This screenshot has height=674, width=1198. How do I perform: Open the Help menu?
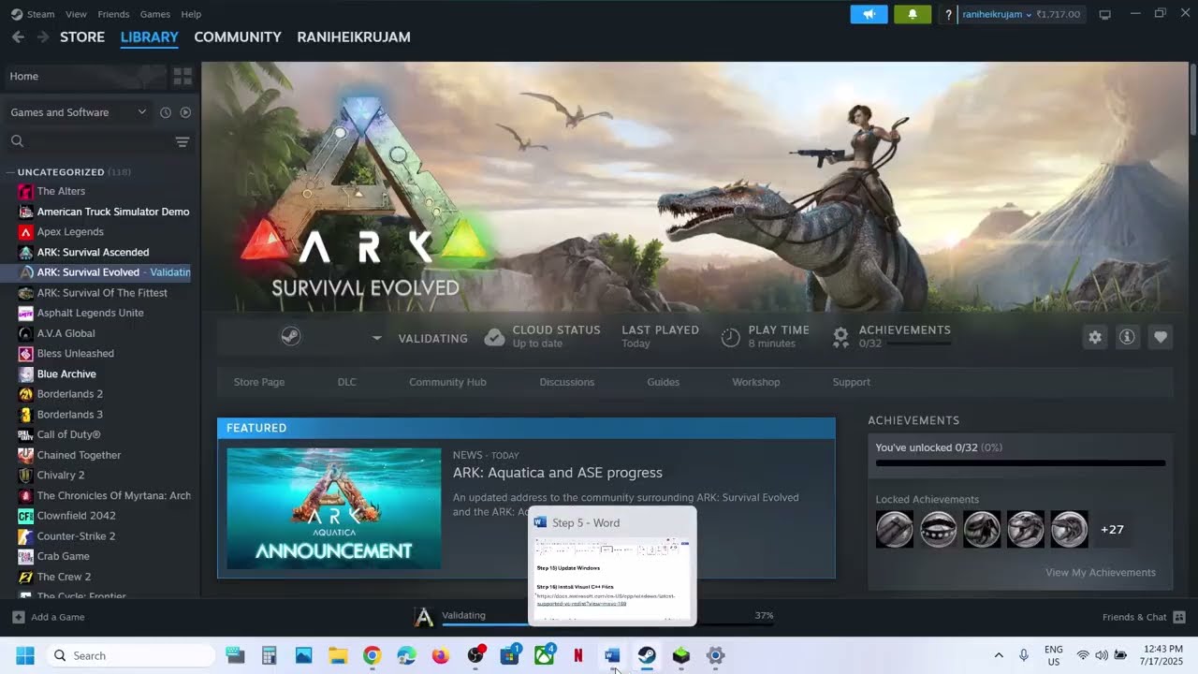(191, 14)
